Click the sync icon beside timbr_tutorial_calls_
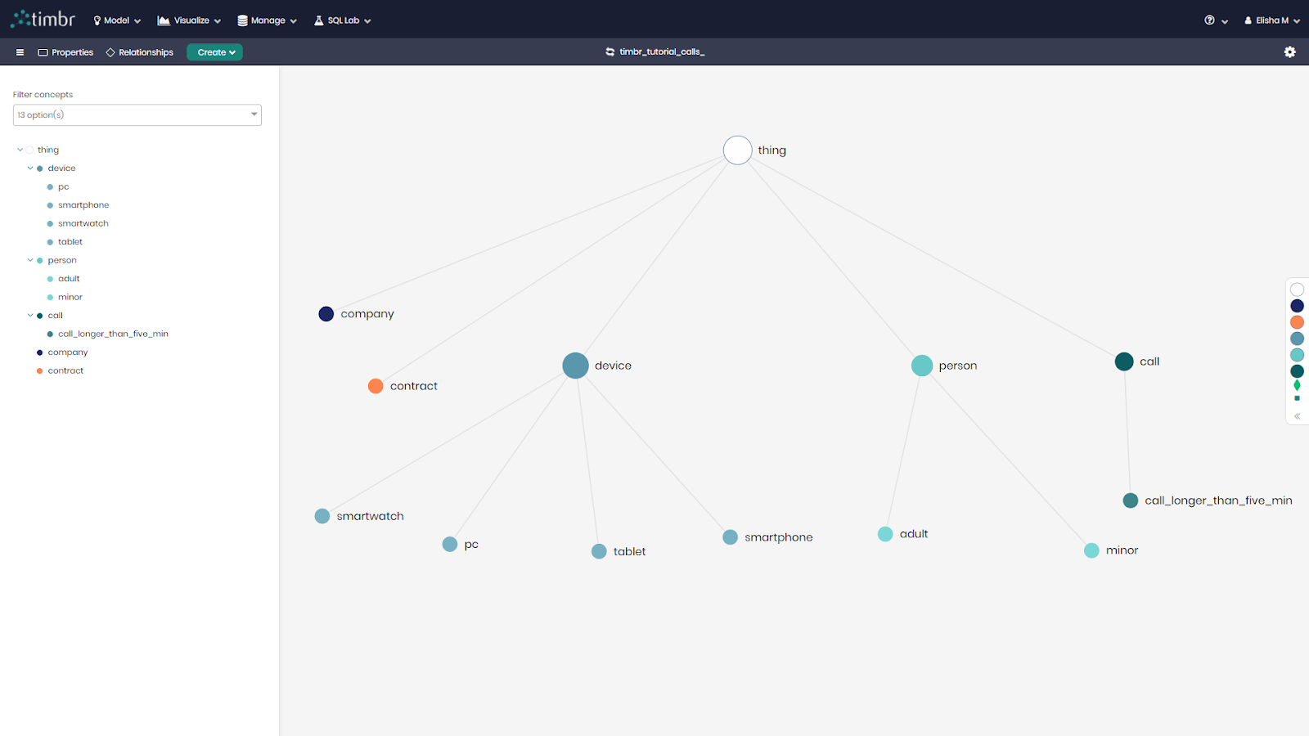1309x736 pixels. 610,52
